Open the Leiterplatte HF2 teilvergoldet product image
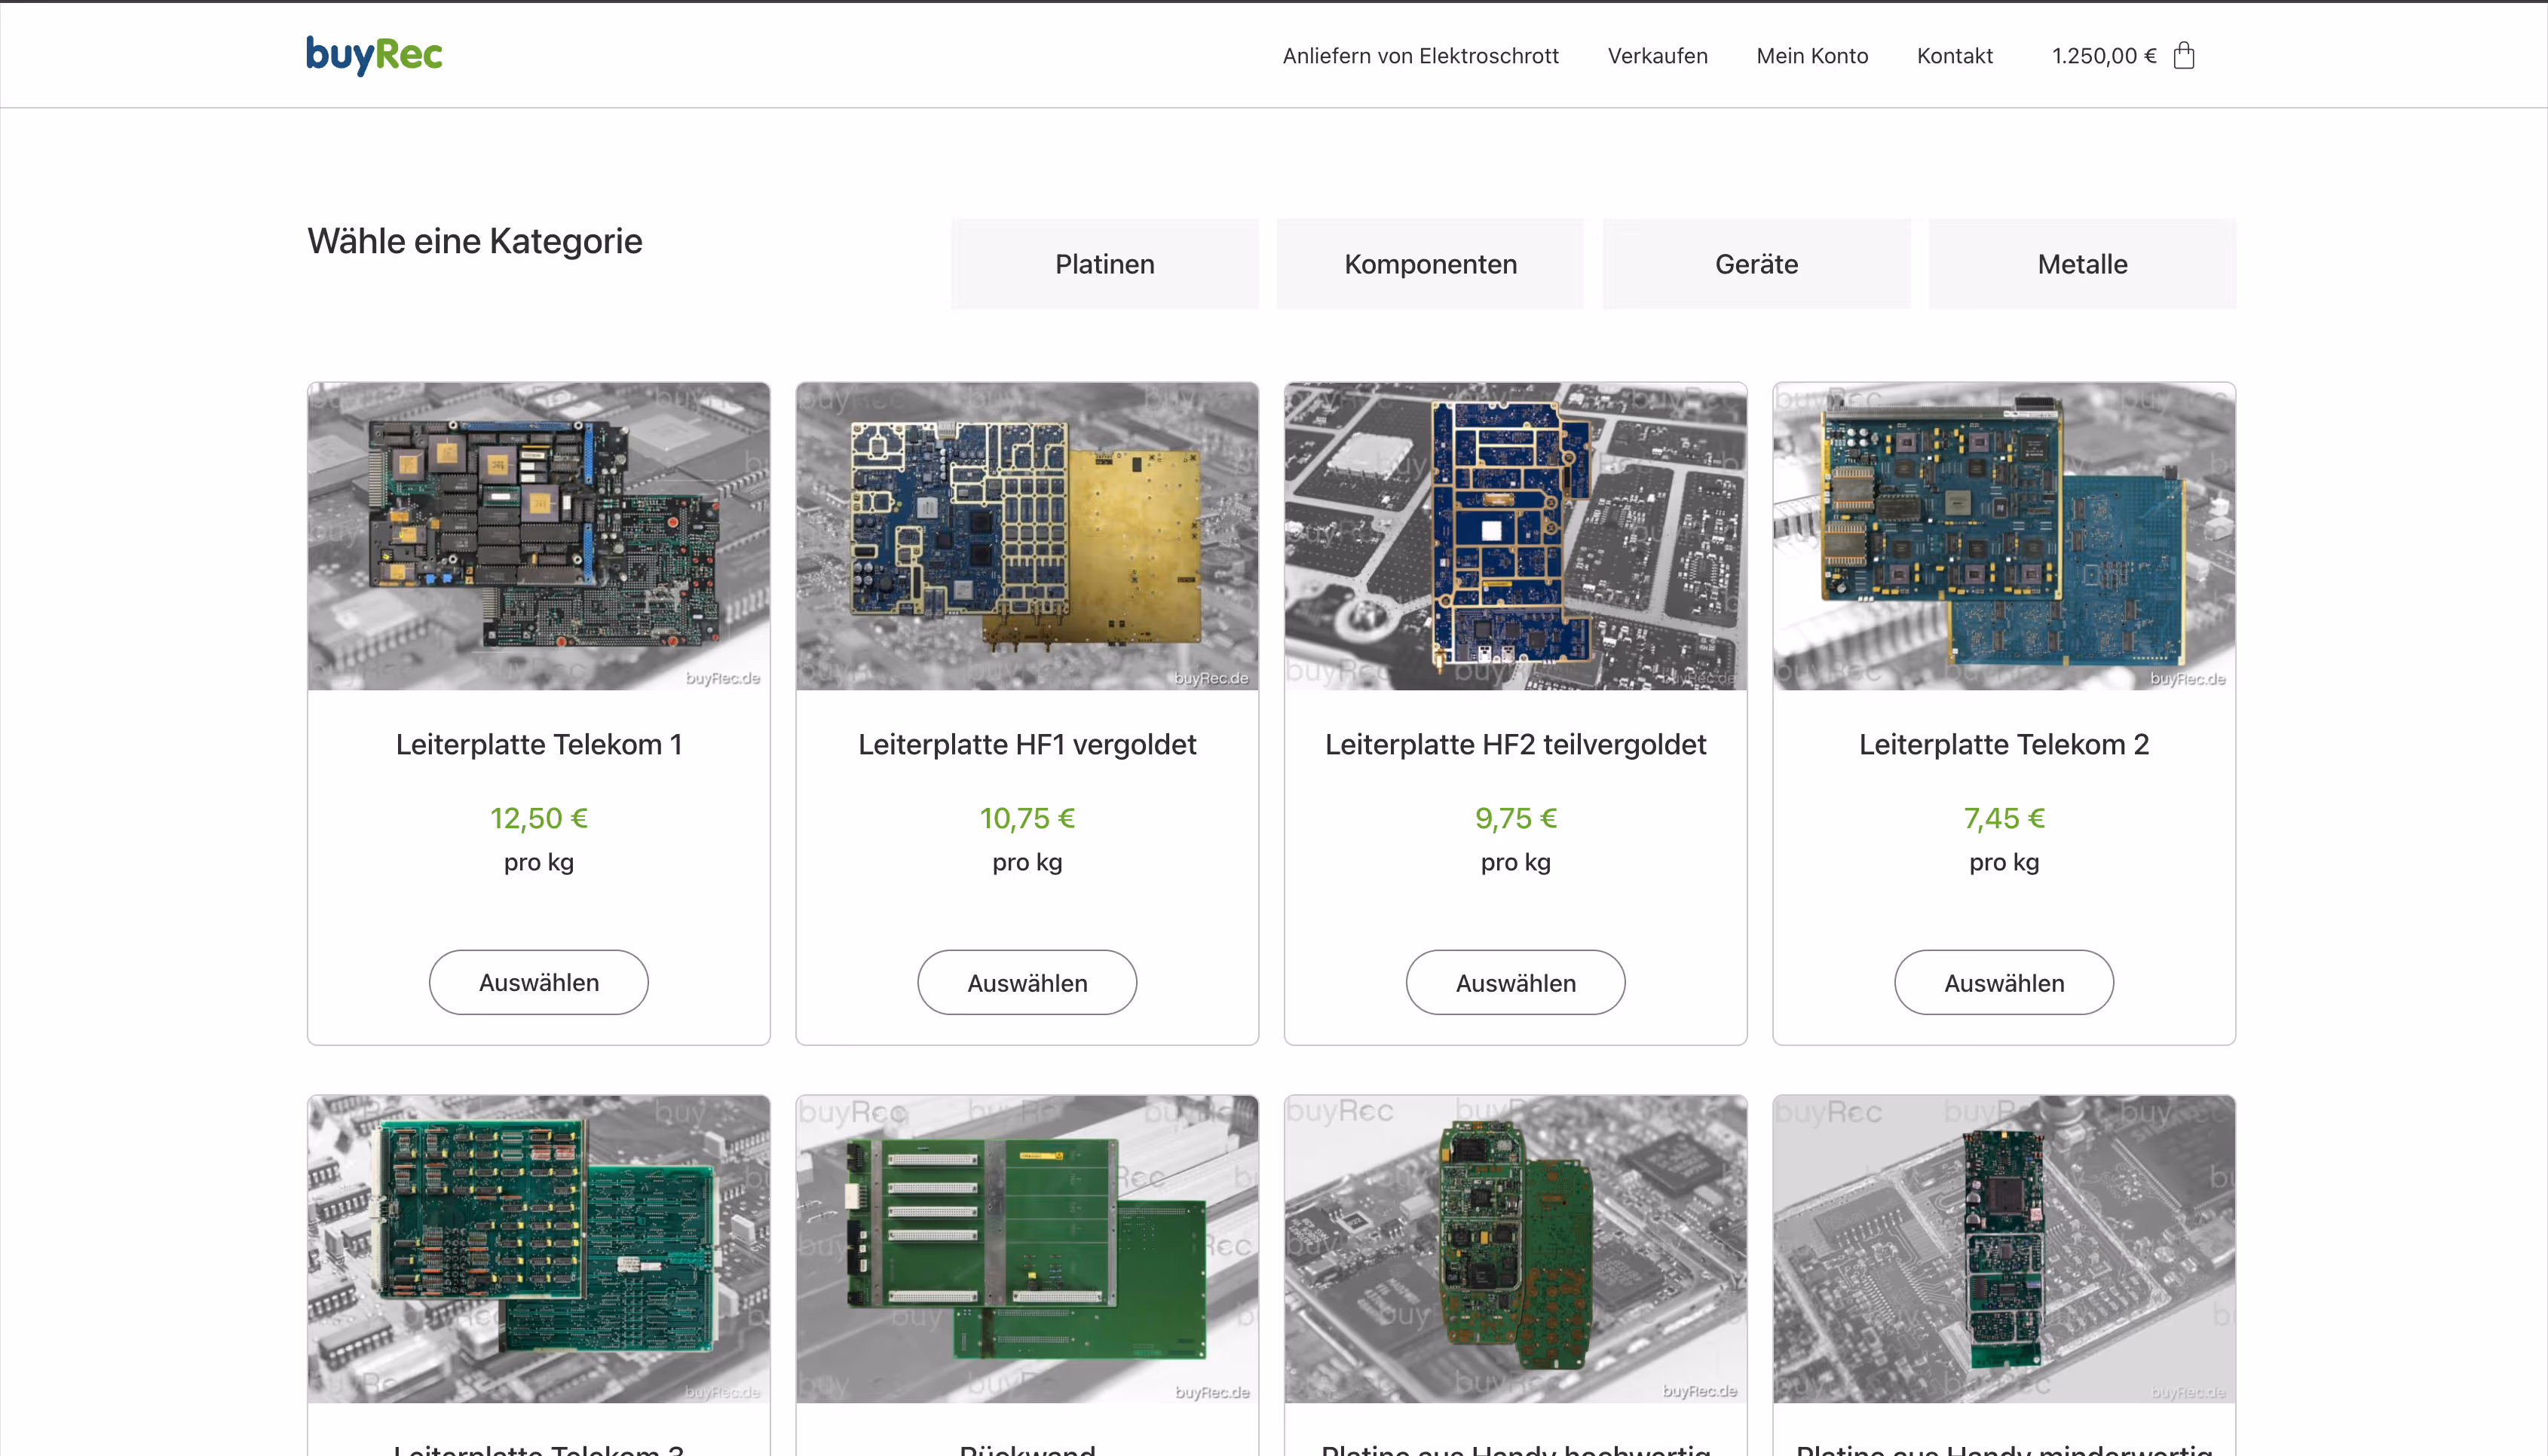 click(1515, 536)
